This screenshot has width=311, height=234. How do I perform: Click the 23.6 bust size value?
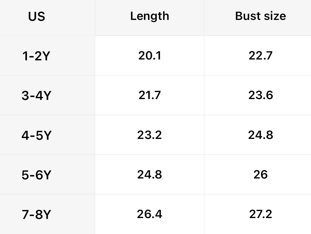pos(261,95)
